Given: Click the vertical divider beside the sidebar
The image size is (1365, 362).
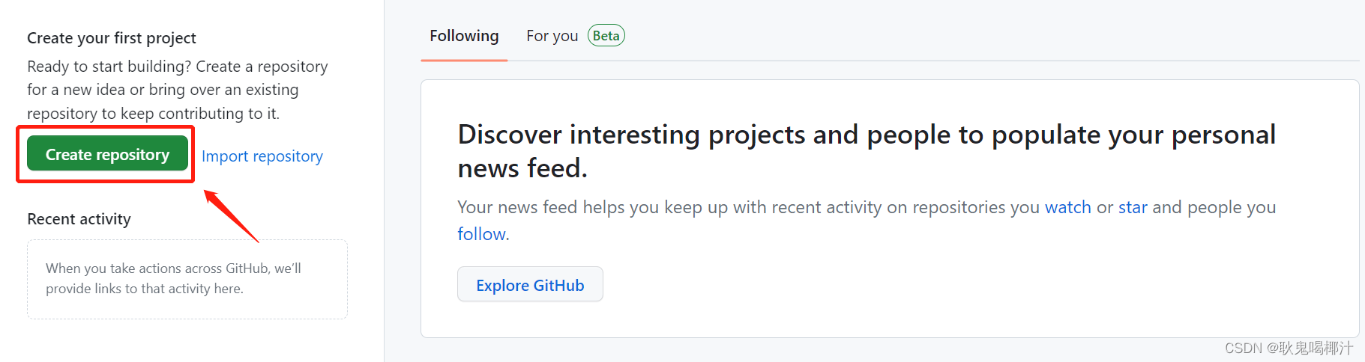Looking at the screenshot, I should tap(384, 181).
